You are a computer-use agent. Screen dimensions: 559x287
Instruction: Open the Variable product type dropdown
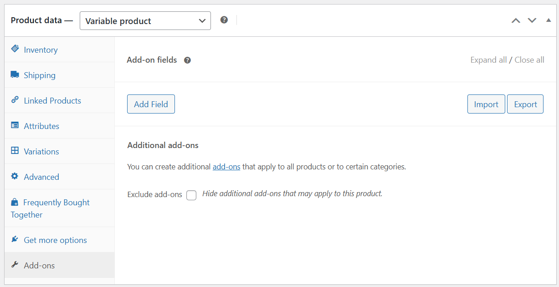pyautogui.click(x=145, y=21)
